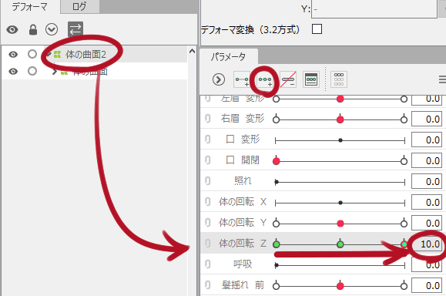The image size is (446, 296).
Task: Collapse the 体の曲面2 tree node arrow
Action: pos(49,54)
